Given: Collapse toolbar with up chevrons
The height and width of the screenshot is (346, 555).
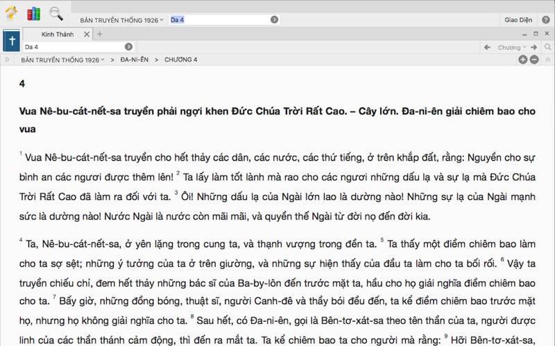Looking at the screenshot, I should point(547,60).
